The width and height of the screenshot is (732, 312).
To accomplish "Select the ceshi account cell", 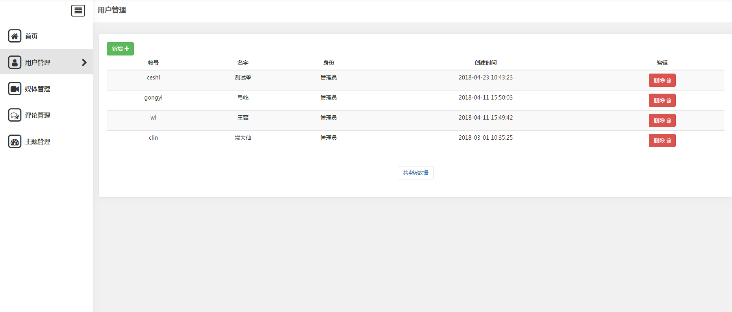I will click(x=153, y=78).
